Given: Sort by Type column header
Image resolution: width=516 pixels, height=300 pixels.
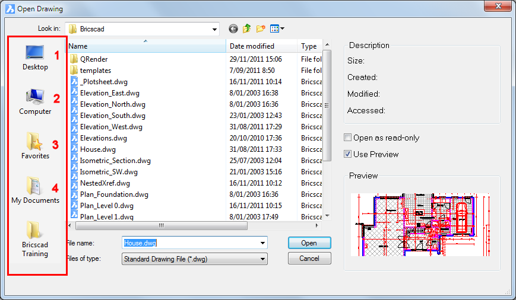Looking at the screenshot, I should pyautogui.click(x=310, y=46).
